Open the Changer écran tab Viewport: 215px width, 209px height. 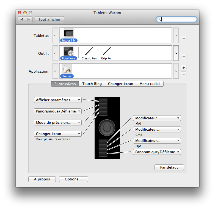coord(120,84)
